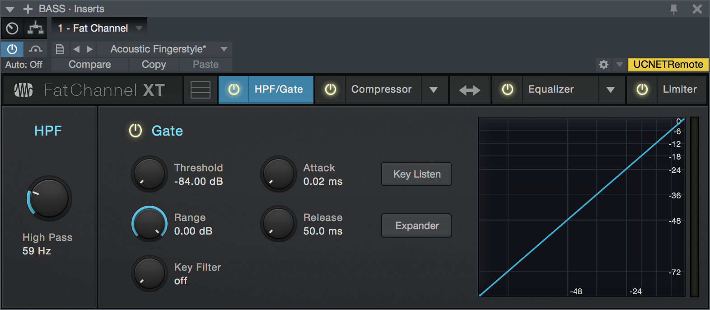This screenshot has width=710, height=310.
Task: Load the next preset arrow
Action: (x=90, y=49)
